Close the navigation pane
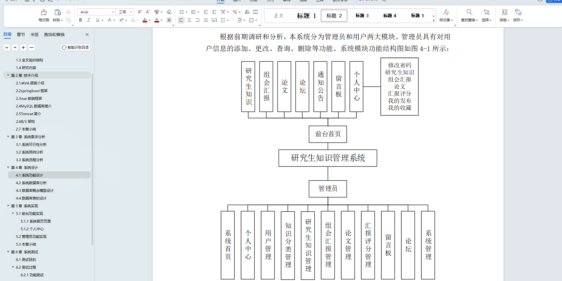562x281 pixels. [x=87, y=35]
